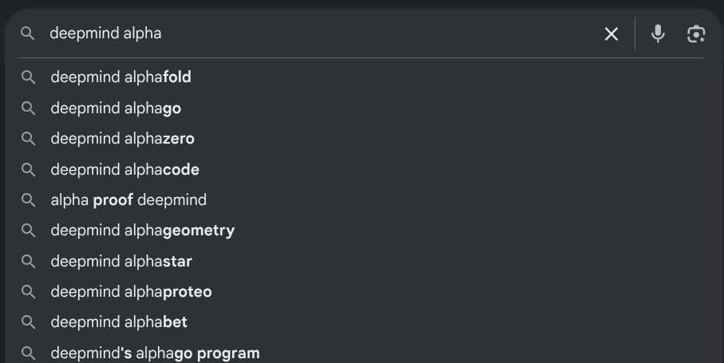Choose "alpha proof deepmind" suggestion

pos(129,199)
